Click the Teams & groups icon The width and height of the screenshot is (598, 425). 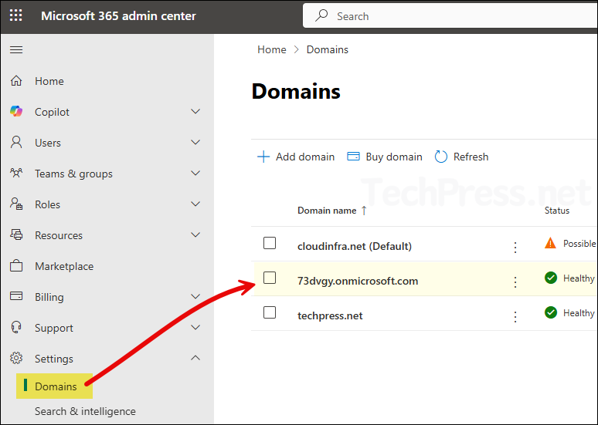(x=16, y=174)
